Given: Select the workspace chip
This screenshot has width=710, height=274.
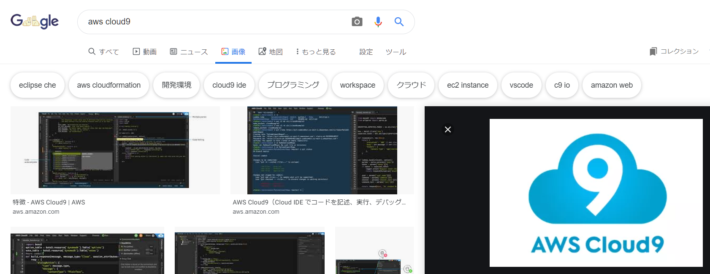Looking at the screenshot, I should [x=358, y=85].
